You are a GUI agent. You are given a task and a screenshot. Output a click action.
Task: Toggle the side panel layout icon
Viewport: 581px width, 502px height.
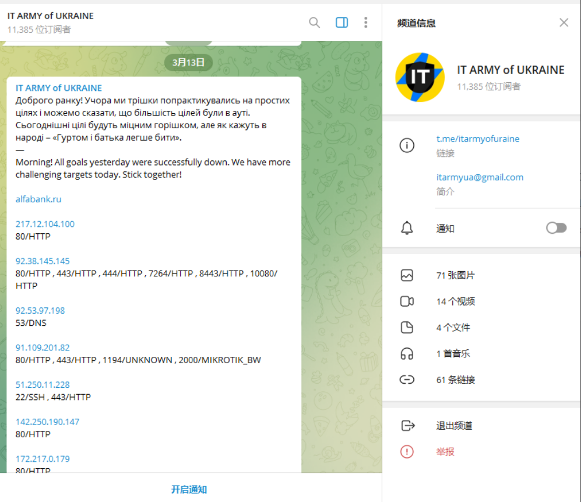[342, 23]
